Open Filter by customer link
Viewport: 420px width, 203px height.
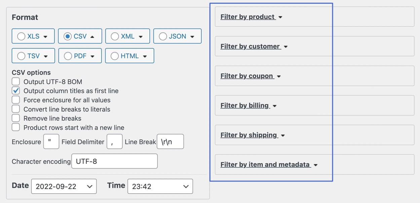click(251, 46)
